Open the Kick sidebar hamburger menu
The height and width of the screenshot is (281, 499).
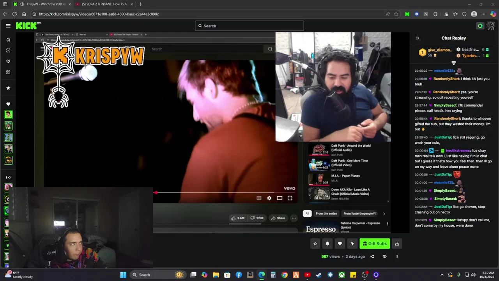8,26
